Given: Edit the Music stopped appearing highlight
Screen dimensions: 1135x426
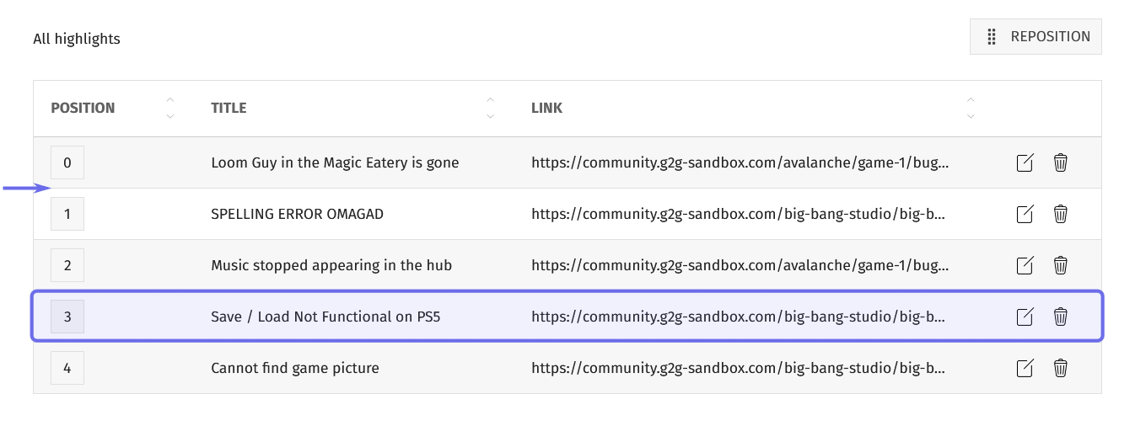Looking at the screenshot, I should click(x=1025, y=265).
